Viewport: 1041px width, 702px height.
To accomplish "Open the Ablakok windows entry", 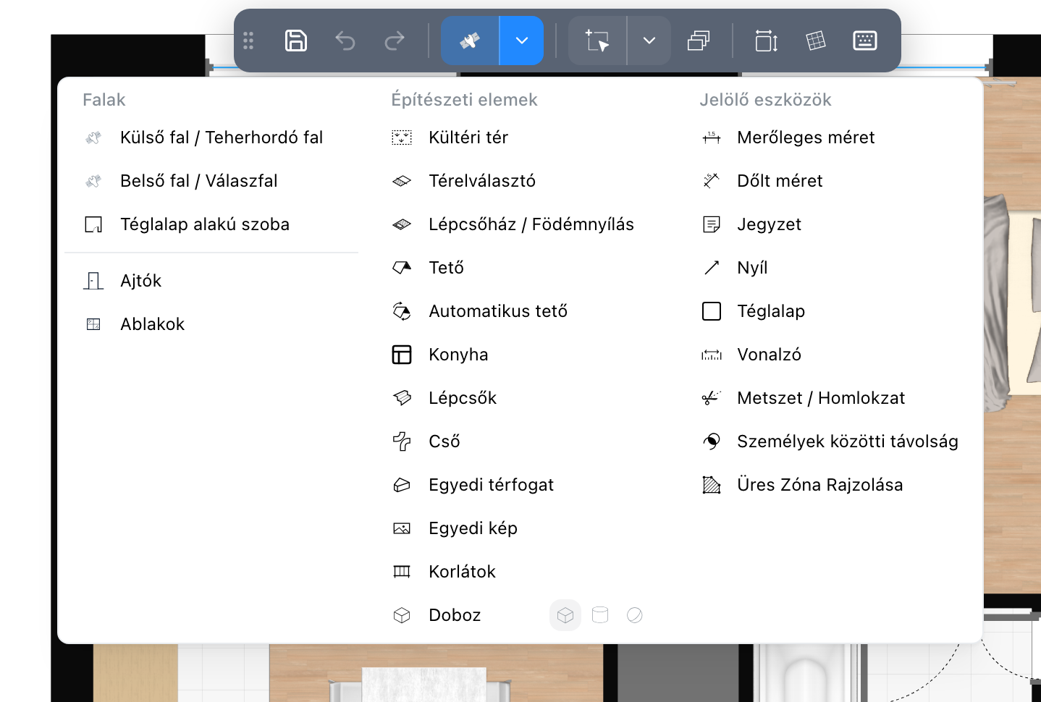I will (211, 324).
